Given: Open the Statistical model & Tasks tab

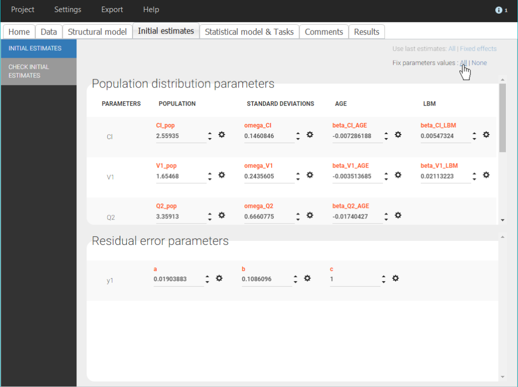Looking at the screenshot, I should pyautogui.click(x=249, y=32).
